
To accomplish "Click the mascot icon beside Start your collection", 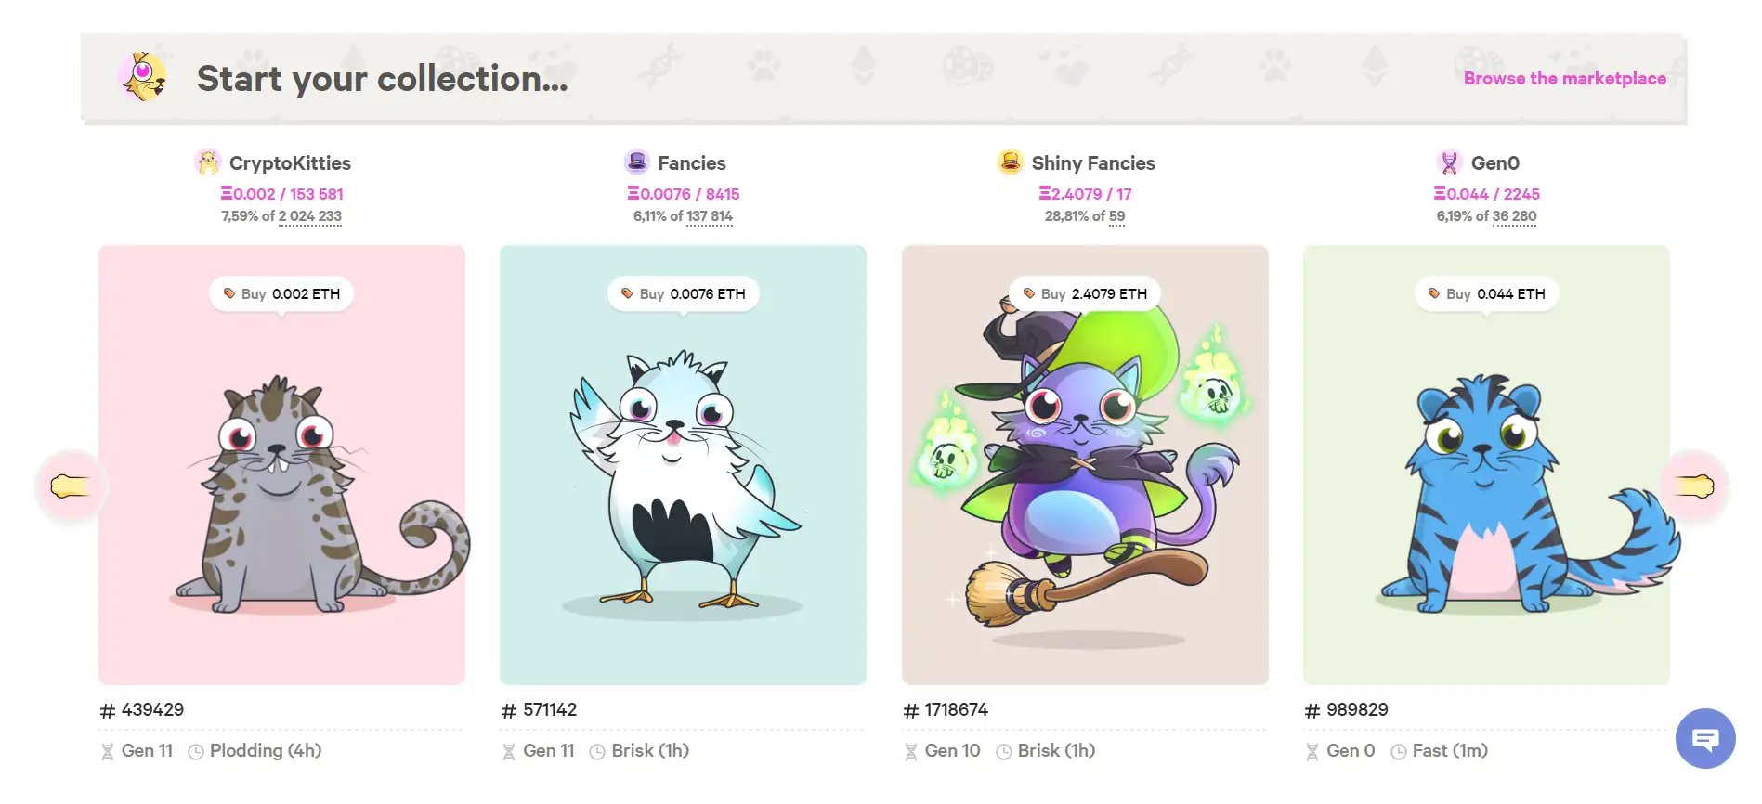I will [x=142, y=77].
